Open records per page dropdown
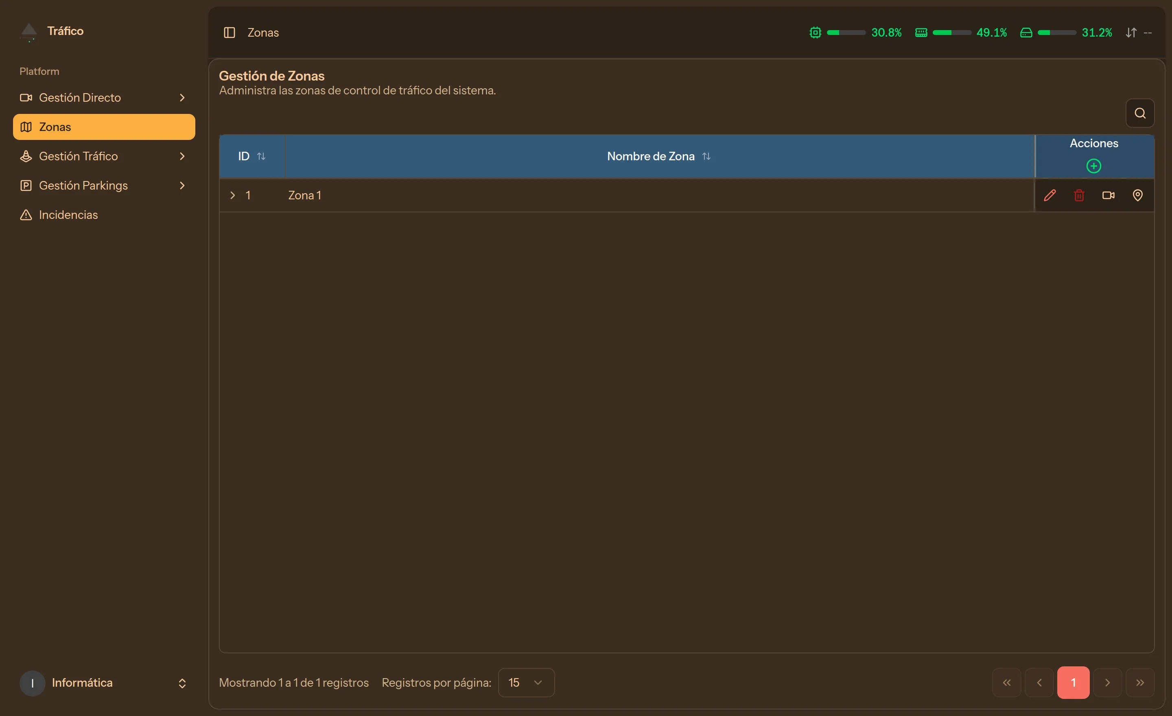The width and height of the screenshot is (1172, 716). [x=526, y=682]
